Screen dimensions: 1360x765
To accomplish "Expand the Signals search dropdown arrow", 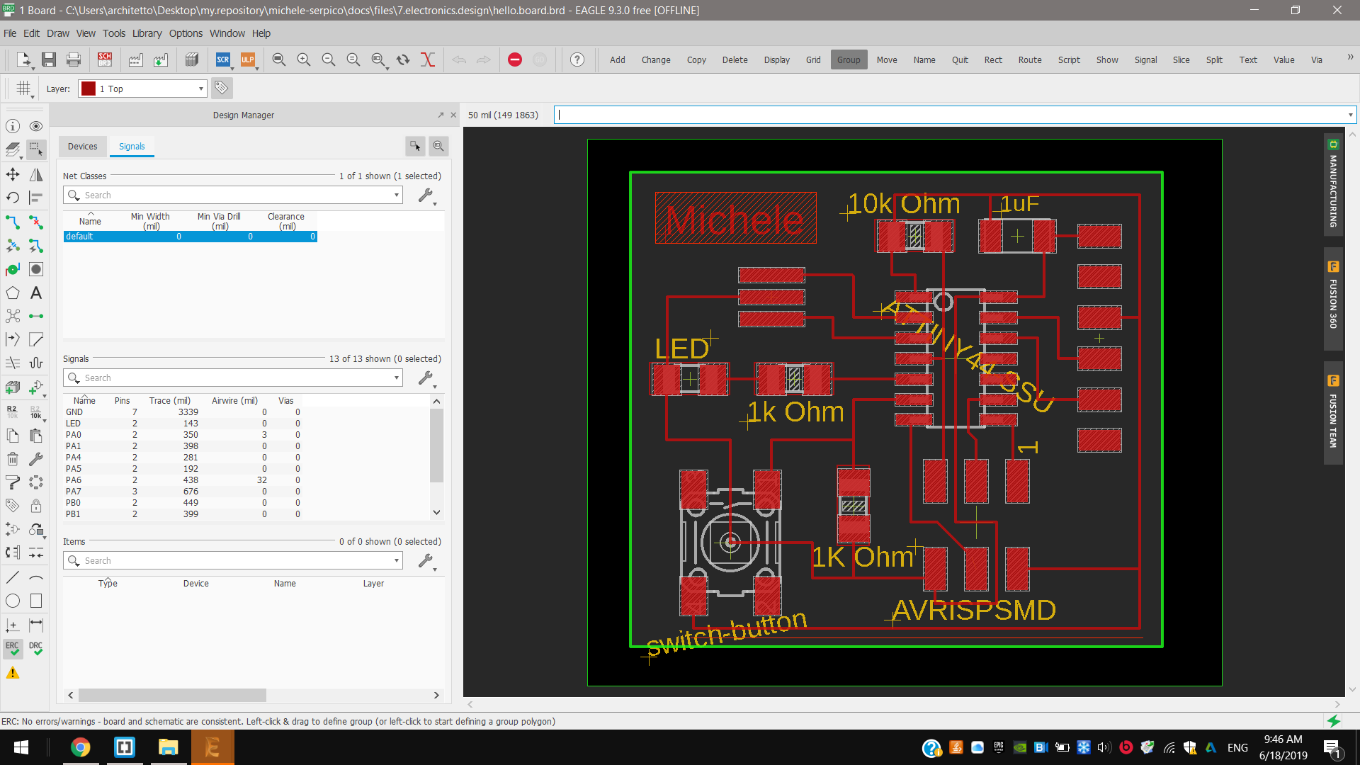I will [x=396, y=378].
